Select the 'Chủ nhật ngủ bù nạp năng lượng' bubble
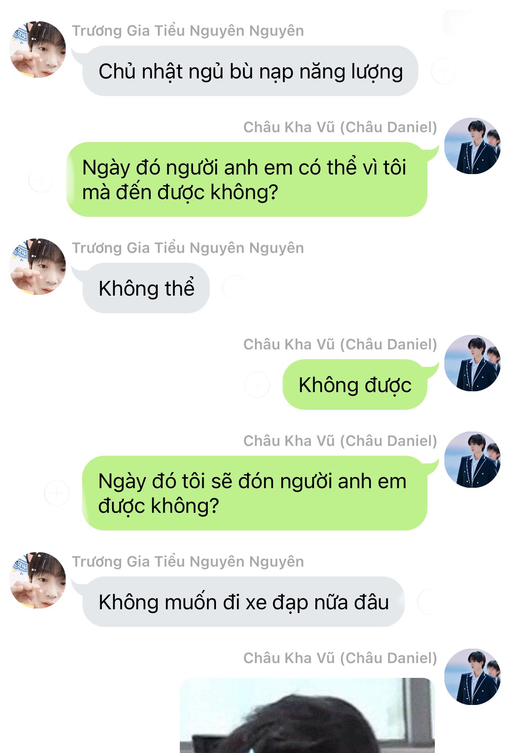 pos(250,71)
